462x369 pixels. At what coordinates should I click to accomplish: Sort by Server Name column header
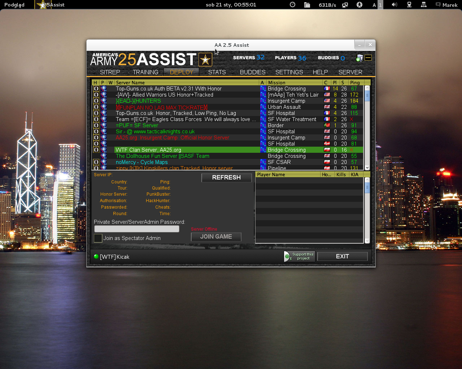[x=187, y=83]
